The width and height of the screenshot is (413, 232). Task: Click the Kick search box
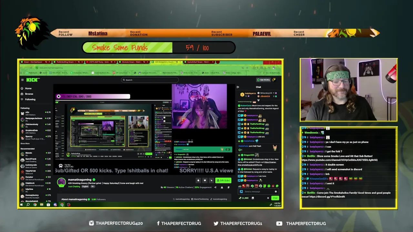tap(150, 80)
